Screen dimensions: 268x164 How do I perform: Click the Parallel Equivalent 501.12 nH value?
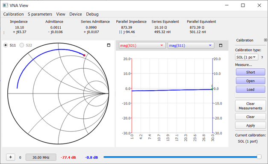[x=198, y=32]
